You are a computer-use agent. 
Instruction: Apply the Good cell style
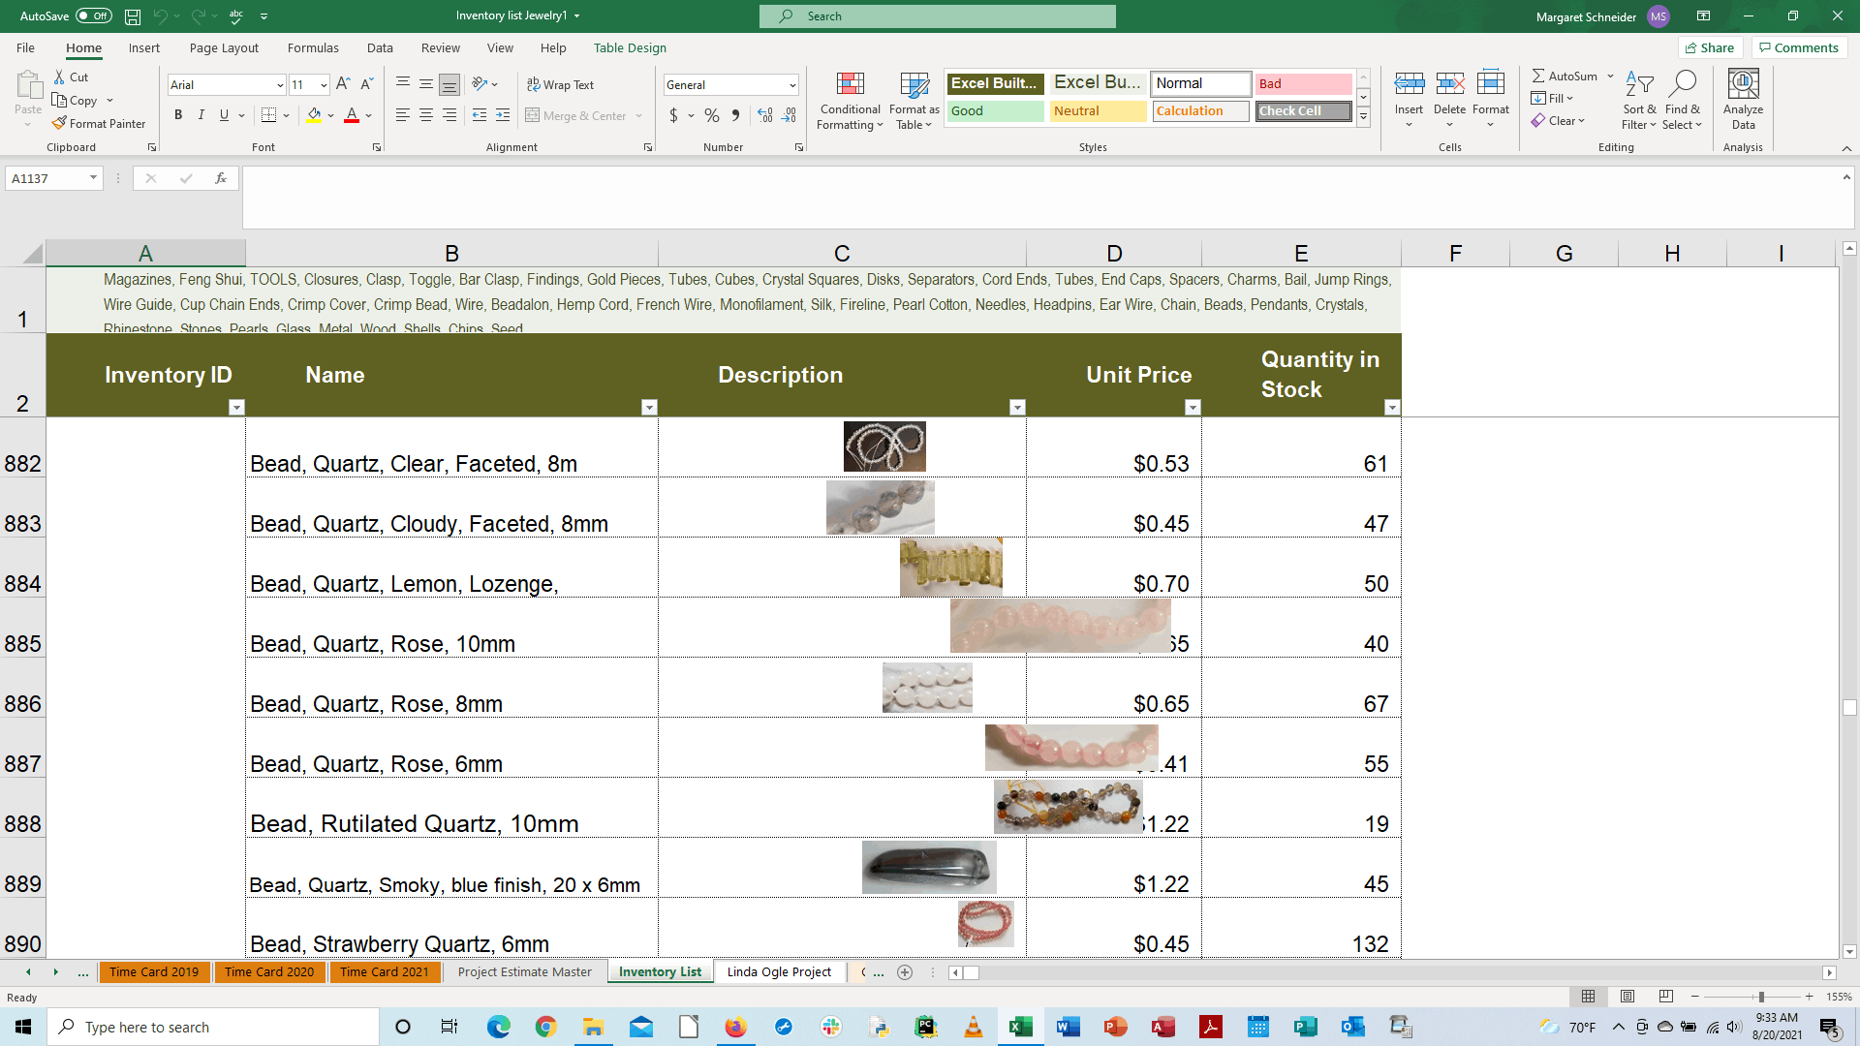[x=995, y=111]
